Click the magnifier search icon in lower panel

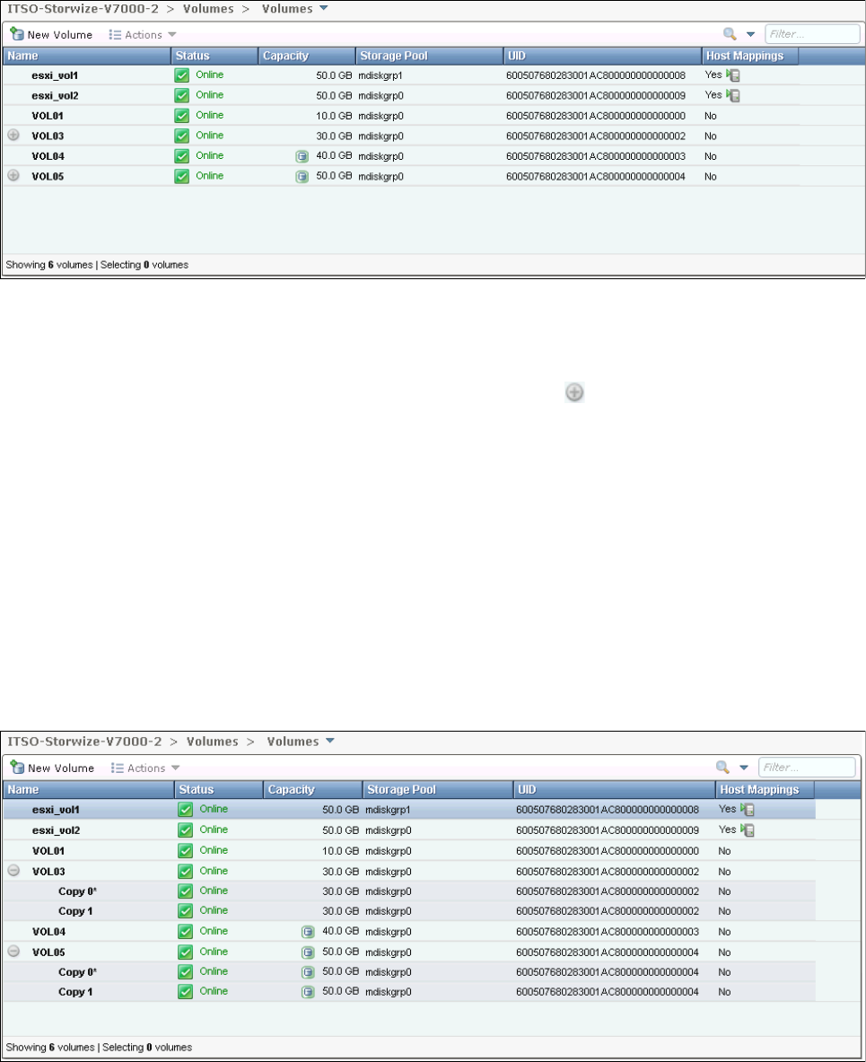pyautogui.click(x=723, y=768)
